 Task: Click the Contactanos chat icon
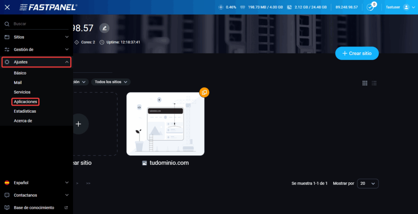tap(7, 195)
